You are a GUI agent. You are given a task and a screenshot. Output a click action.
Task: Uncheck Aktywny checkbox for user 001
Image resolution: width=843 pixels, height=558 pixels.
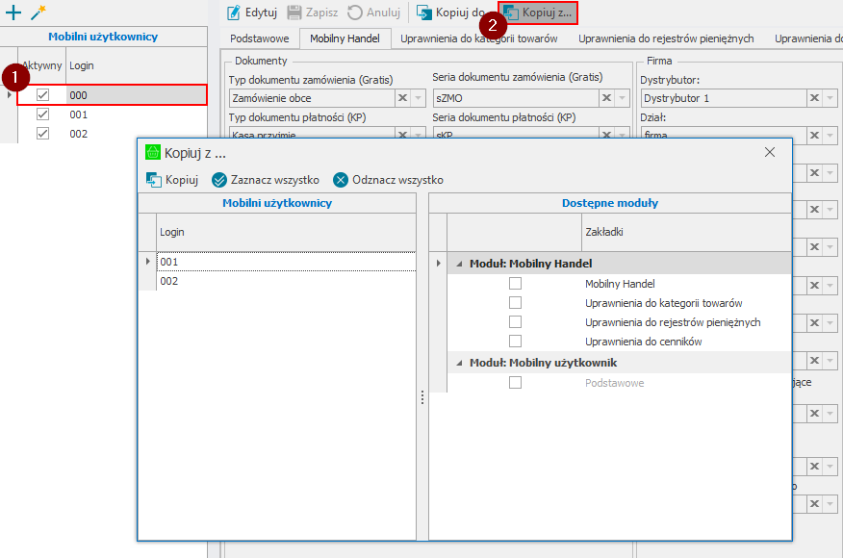click(42, 114)
